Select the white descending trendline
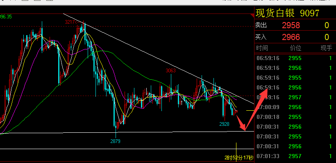 pos(159,58)
